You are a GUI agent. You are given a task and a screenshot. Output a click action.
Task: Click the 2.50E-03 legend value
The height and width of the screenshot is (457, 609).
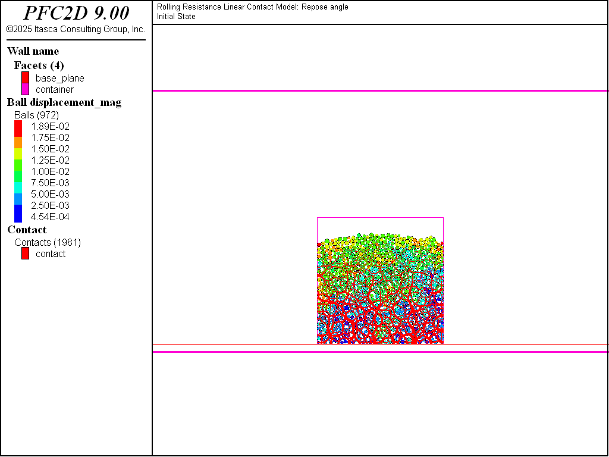50,205
